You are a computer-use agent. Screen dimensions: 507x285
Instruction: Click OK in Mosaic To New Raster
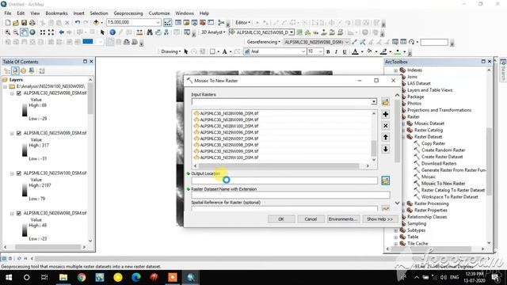(281, 219)
